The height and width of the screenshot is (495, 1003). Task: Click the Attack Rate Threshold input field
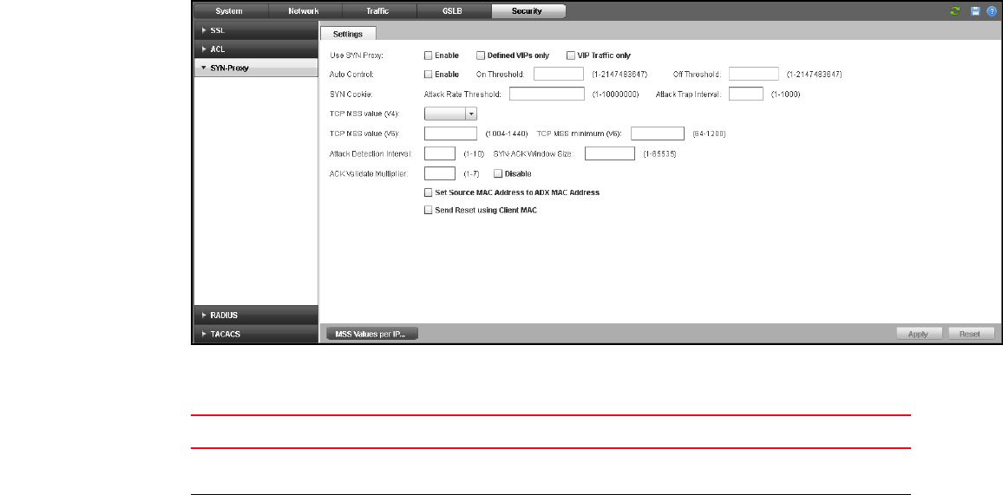(x=547, y=94)
